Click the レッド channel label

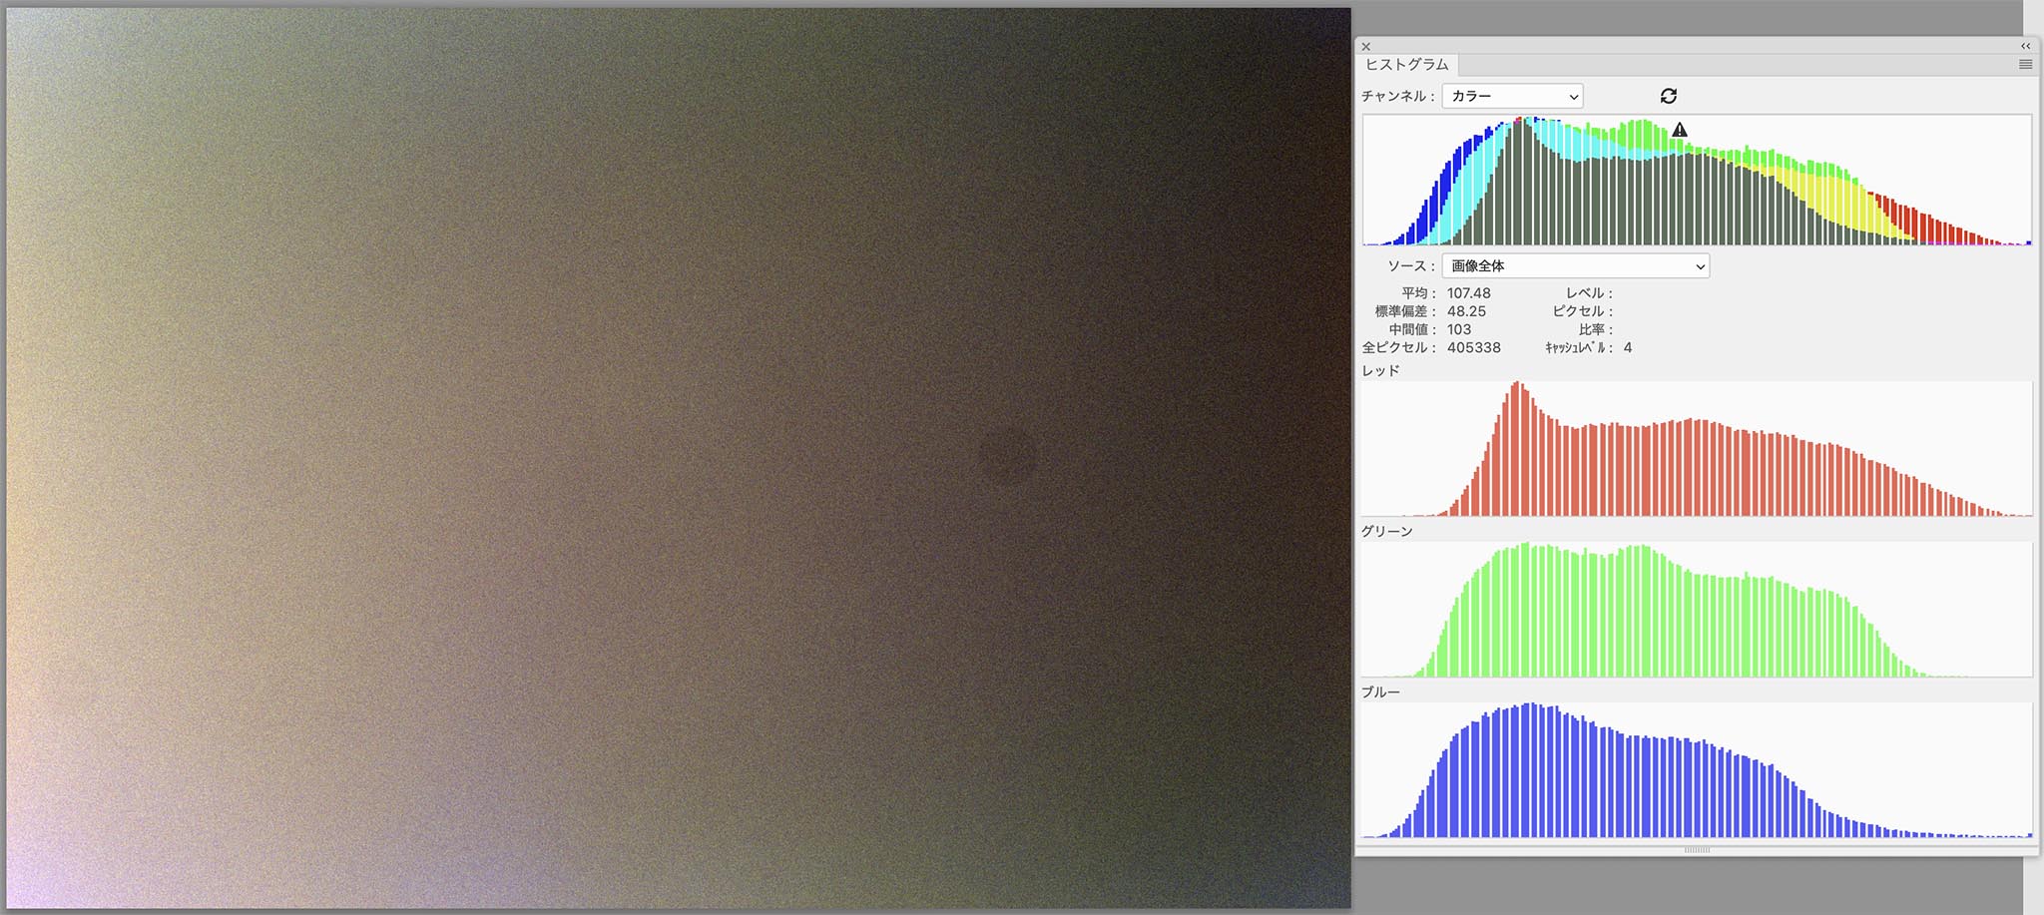[1380, 370]
